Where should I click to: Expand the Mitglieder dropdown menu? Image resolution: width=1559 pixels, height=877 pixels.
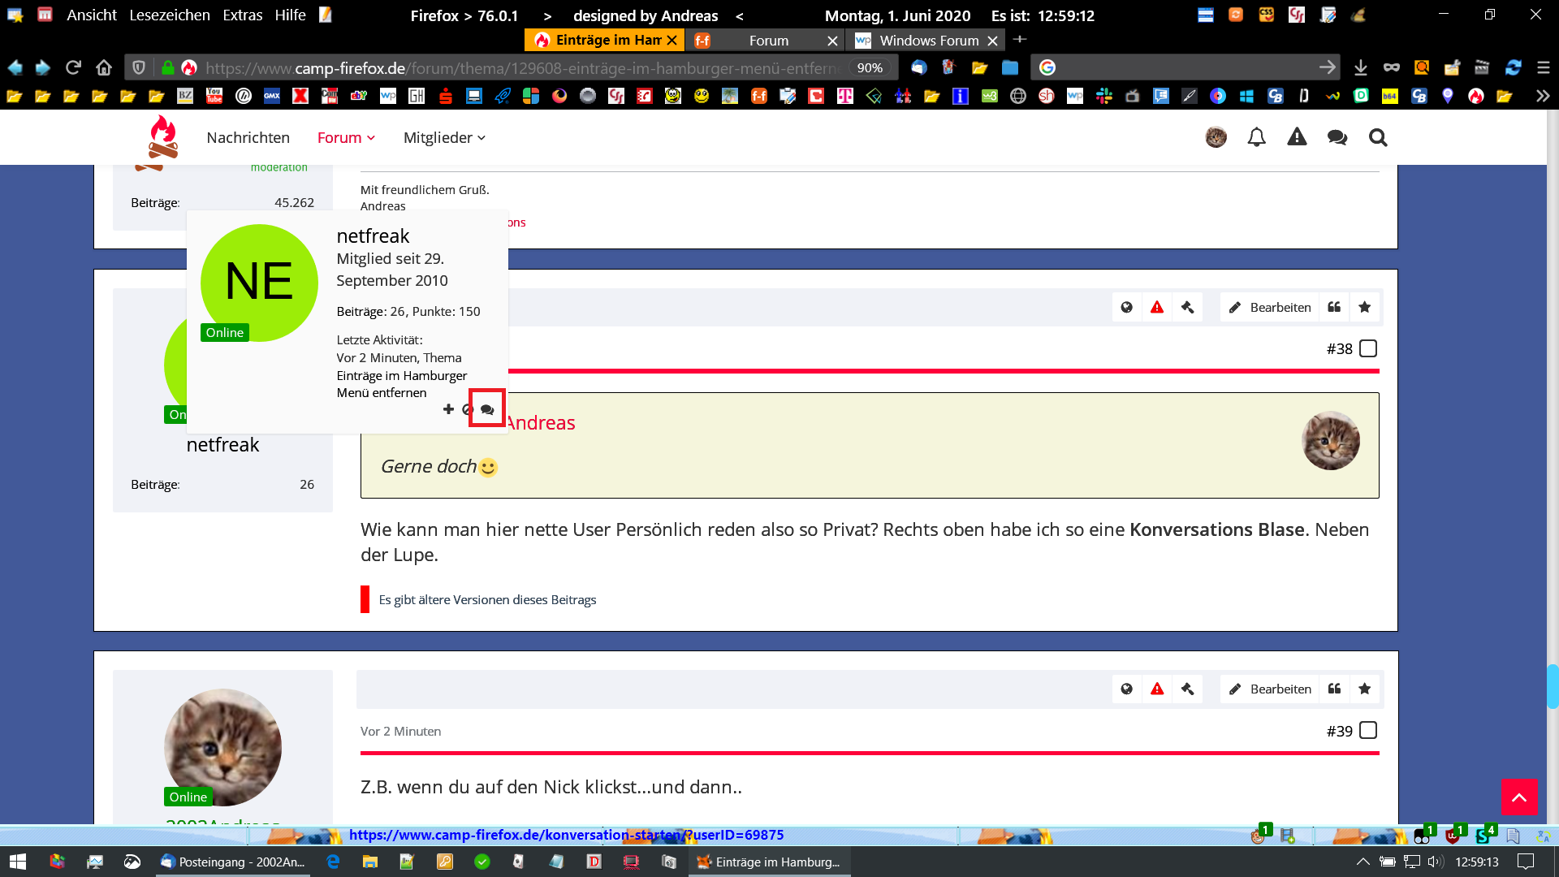[x=444, y=137]
